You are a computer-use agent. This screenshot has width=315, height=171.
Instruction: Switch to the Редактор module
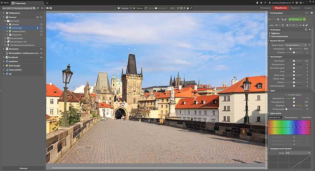click(x=295, y=8)
